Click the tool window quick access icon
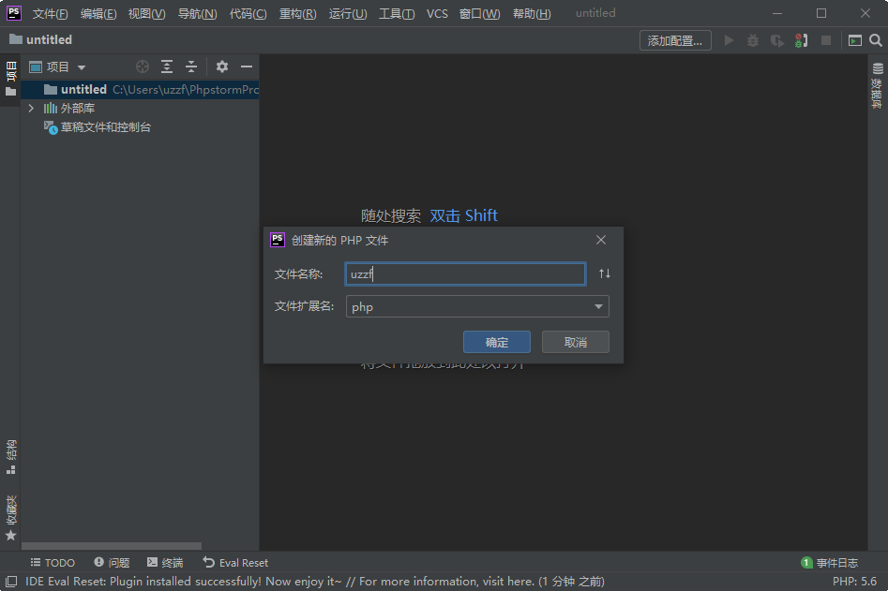 point(11,582)
